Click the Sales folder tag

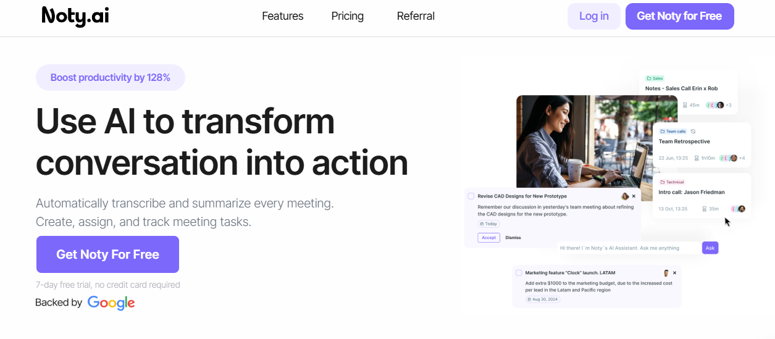click(x=655, y=78)
